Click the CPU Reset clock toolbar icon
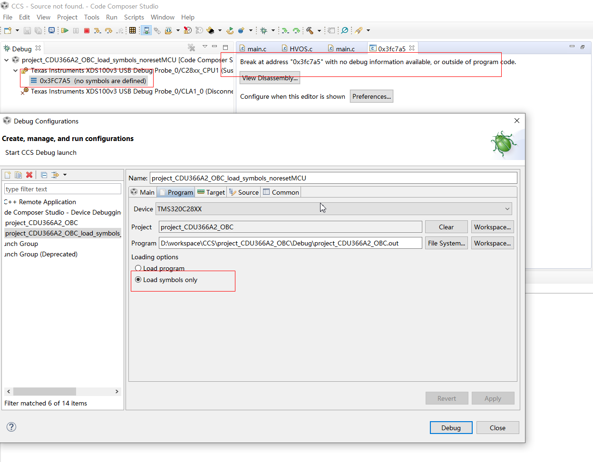The height and width of the screenshot is (462, 593). (x=188, y=30)
